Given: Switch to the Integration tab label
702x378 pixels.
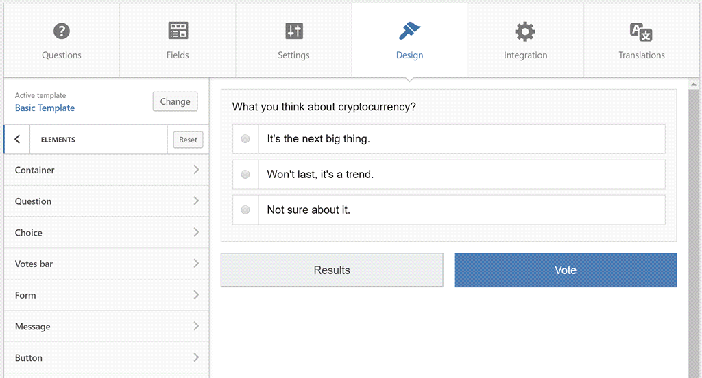Looking at the screenshot, I should [525, 55].
